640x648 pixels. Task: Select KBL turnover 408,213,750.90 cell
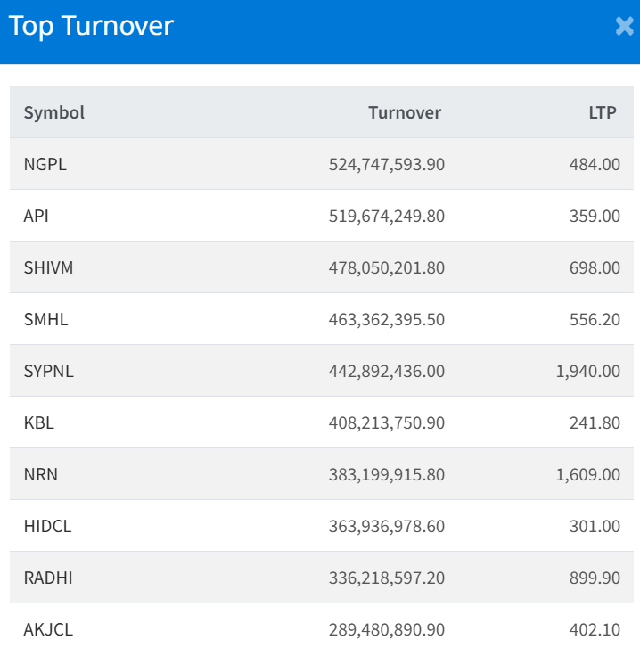386,422
